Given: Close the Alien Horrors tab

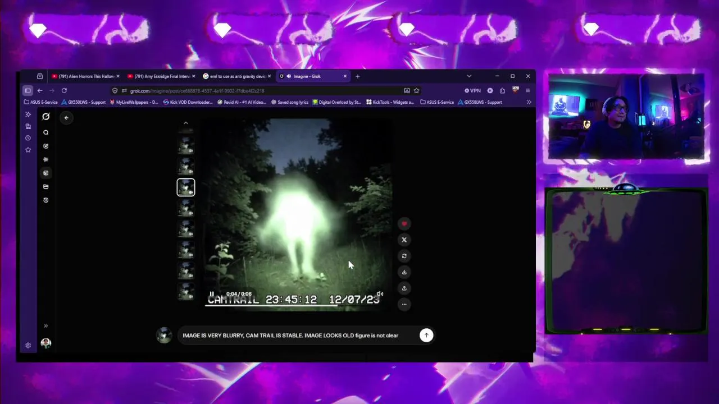Looking at the screenshot, I should pyautogui.click(x=118, y=76).
